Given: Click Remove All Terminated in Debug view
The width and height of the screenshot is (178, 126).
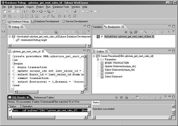Looking at the screenshot, I should point(56,32).
